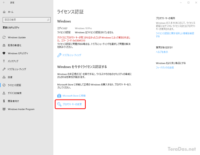Click the Microsoft Store に移動 link
Image resolution: width=200 pixels, height=155 pixels.
pyautogui.click(x=74, y=96)
